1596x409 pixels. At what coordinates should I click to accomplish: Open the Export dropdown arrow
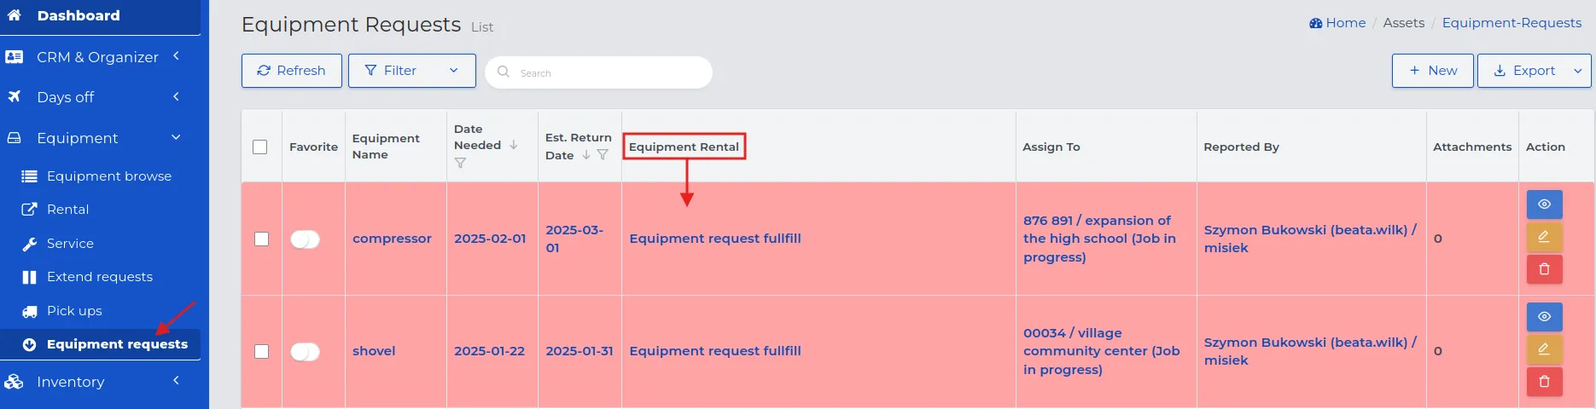click(1578, 71)
